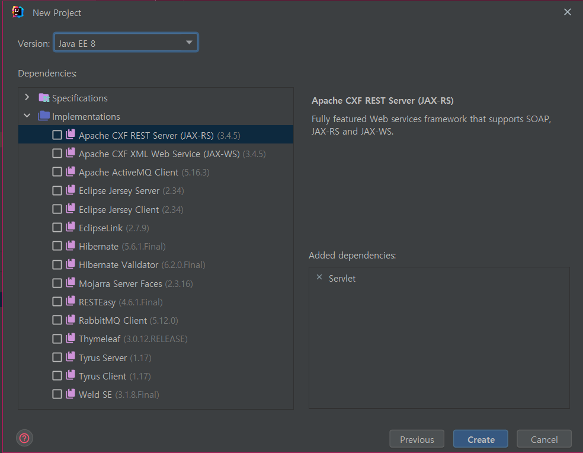This screenshot has width=583, height=453.
Task: Select the Tyrus Client (1.17) row text
Action: coord(114,377)
